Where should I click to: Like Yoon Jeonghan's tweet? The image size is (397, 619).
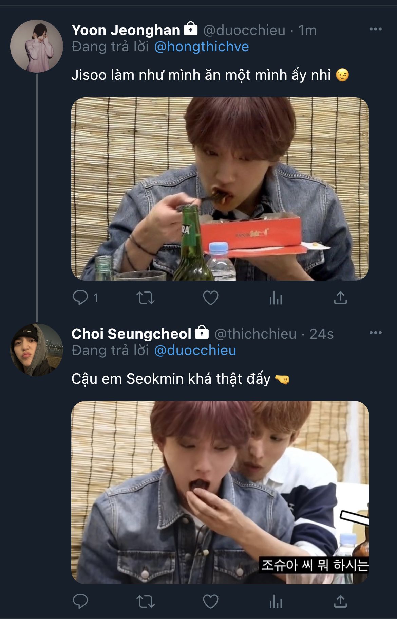[210, 298]
